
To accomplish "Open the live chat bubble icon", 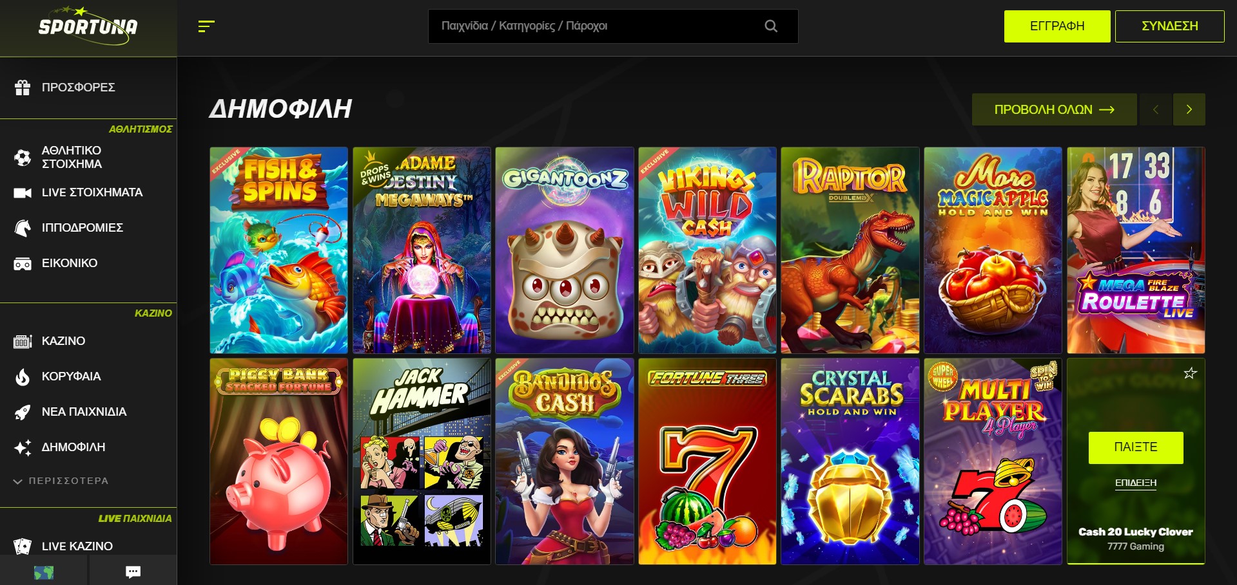I will 133,571.
